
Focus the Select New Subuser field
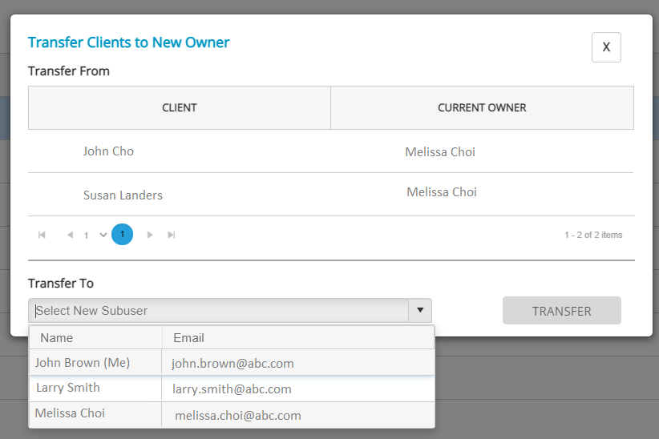219,311
